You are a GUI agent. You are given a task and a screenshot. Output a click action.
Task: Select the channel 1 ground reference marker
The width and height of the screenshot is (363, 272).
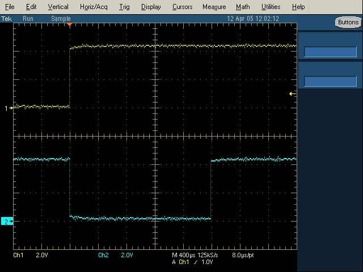coord(9,108)
